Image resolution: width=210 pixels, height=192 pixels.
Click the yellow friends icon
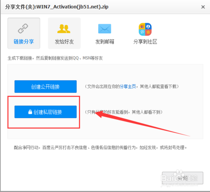(x=64, y=29)
